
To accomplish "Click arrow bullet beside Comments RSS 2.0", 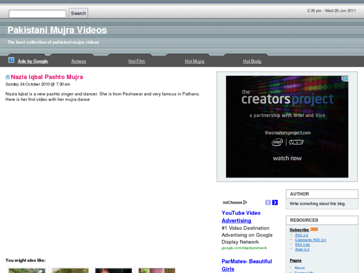I will (291, 239).
